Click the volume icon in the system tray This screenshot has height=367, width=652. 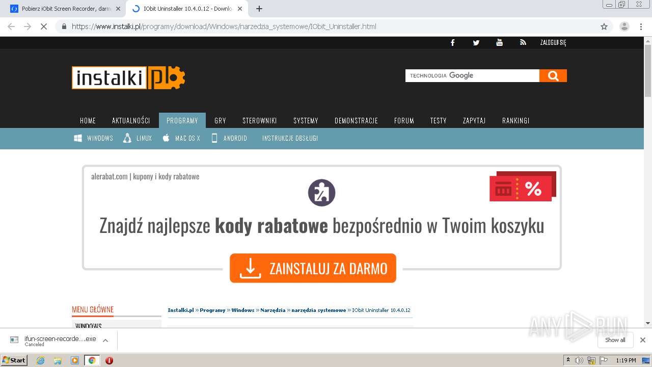pos(579,360)
